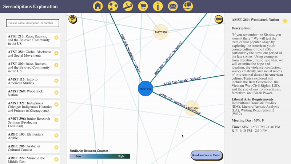
Task: Click the Description heading
Action: pyautogui.click(x=241, y=28)
